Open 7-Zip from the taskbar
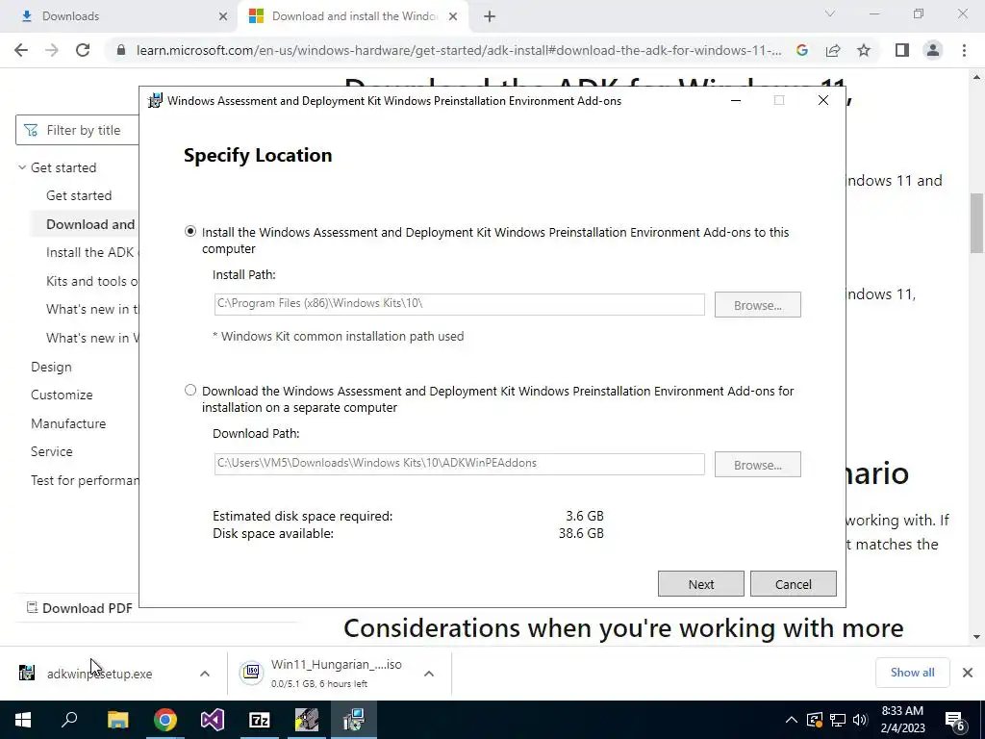 260,720
